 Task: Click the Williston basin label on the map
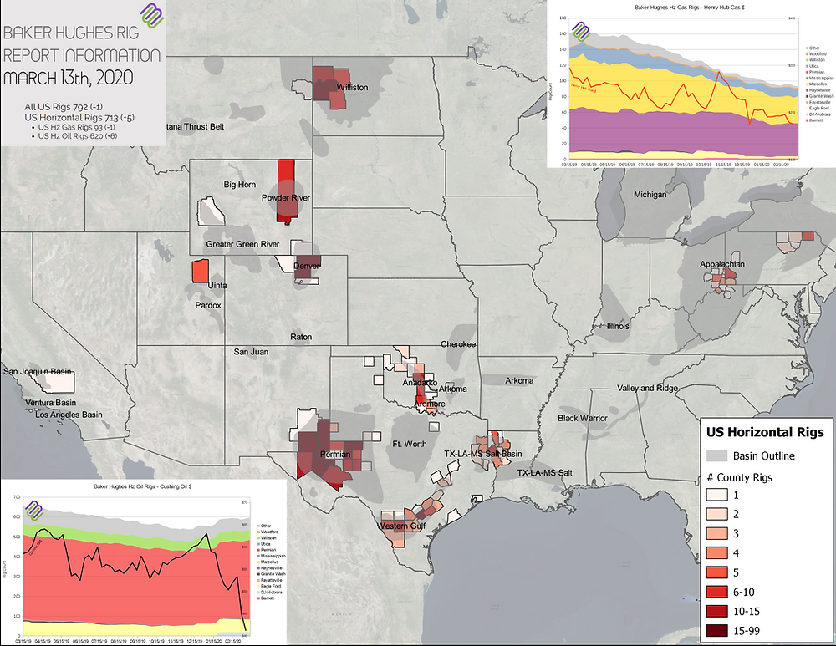point(353,88)
